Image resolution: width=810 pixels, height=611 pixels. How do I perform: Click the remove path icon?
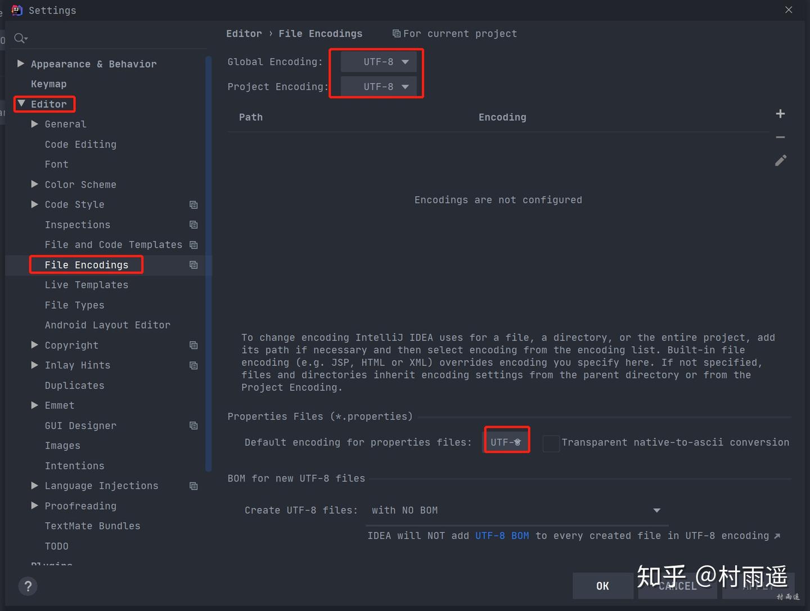coord(780,137)
